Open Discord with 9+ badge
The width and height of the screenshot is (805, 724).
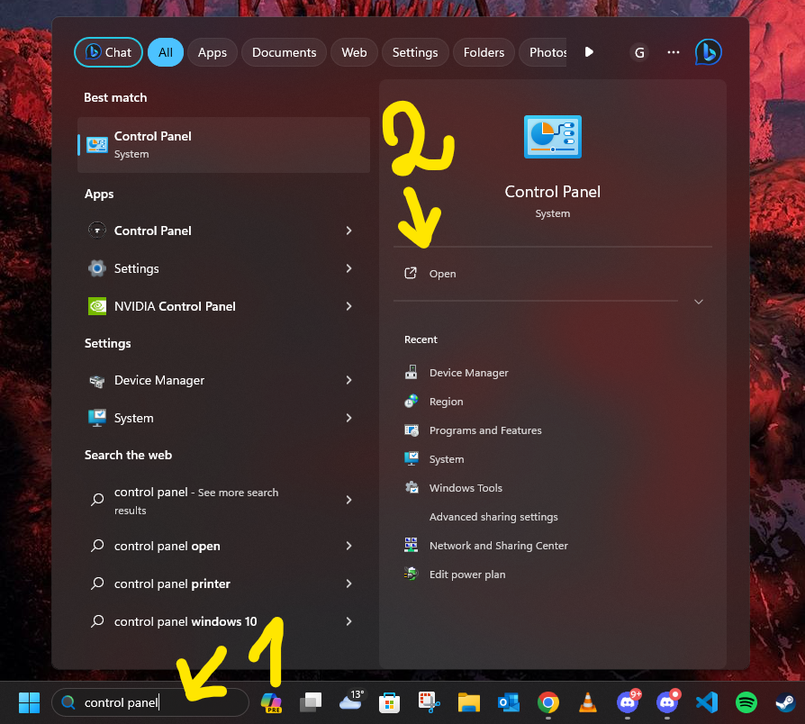[x=629, y=701]
